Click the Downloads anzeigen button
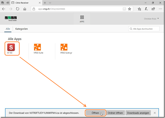165x118 pixels. (x=138, y=113)
